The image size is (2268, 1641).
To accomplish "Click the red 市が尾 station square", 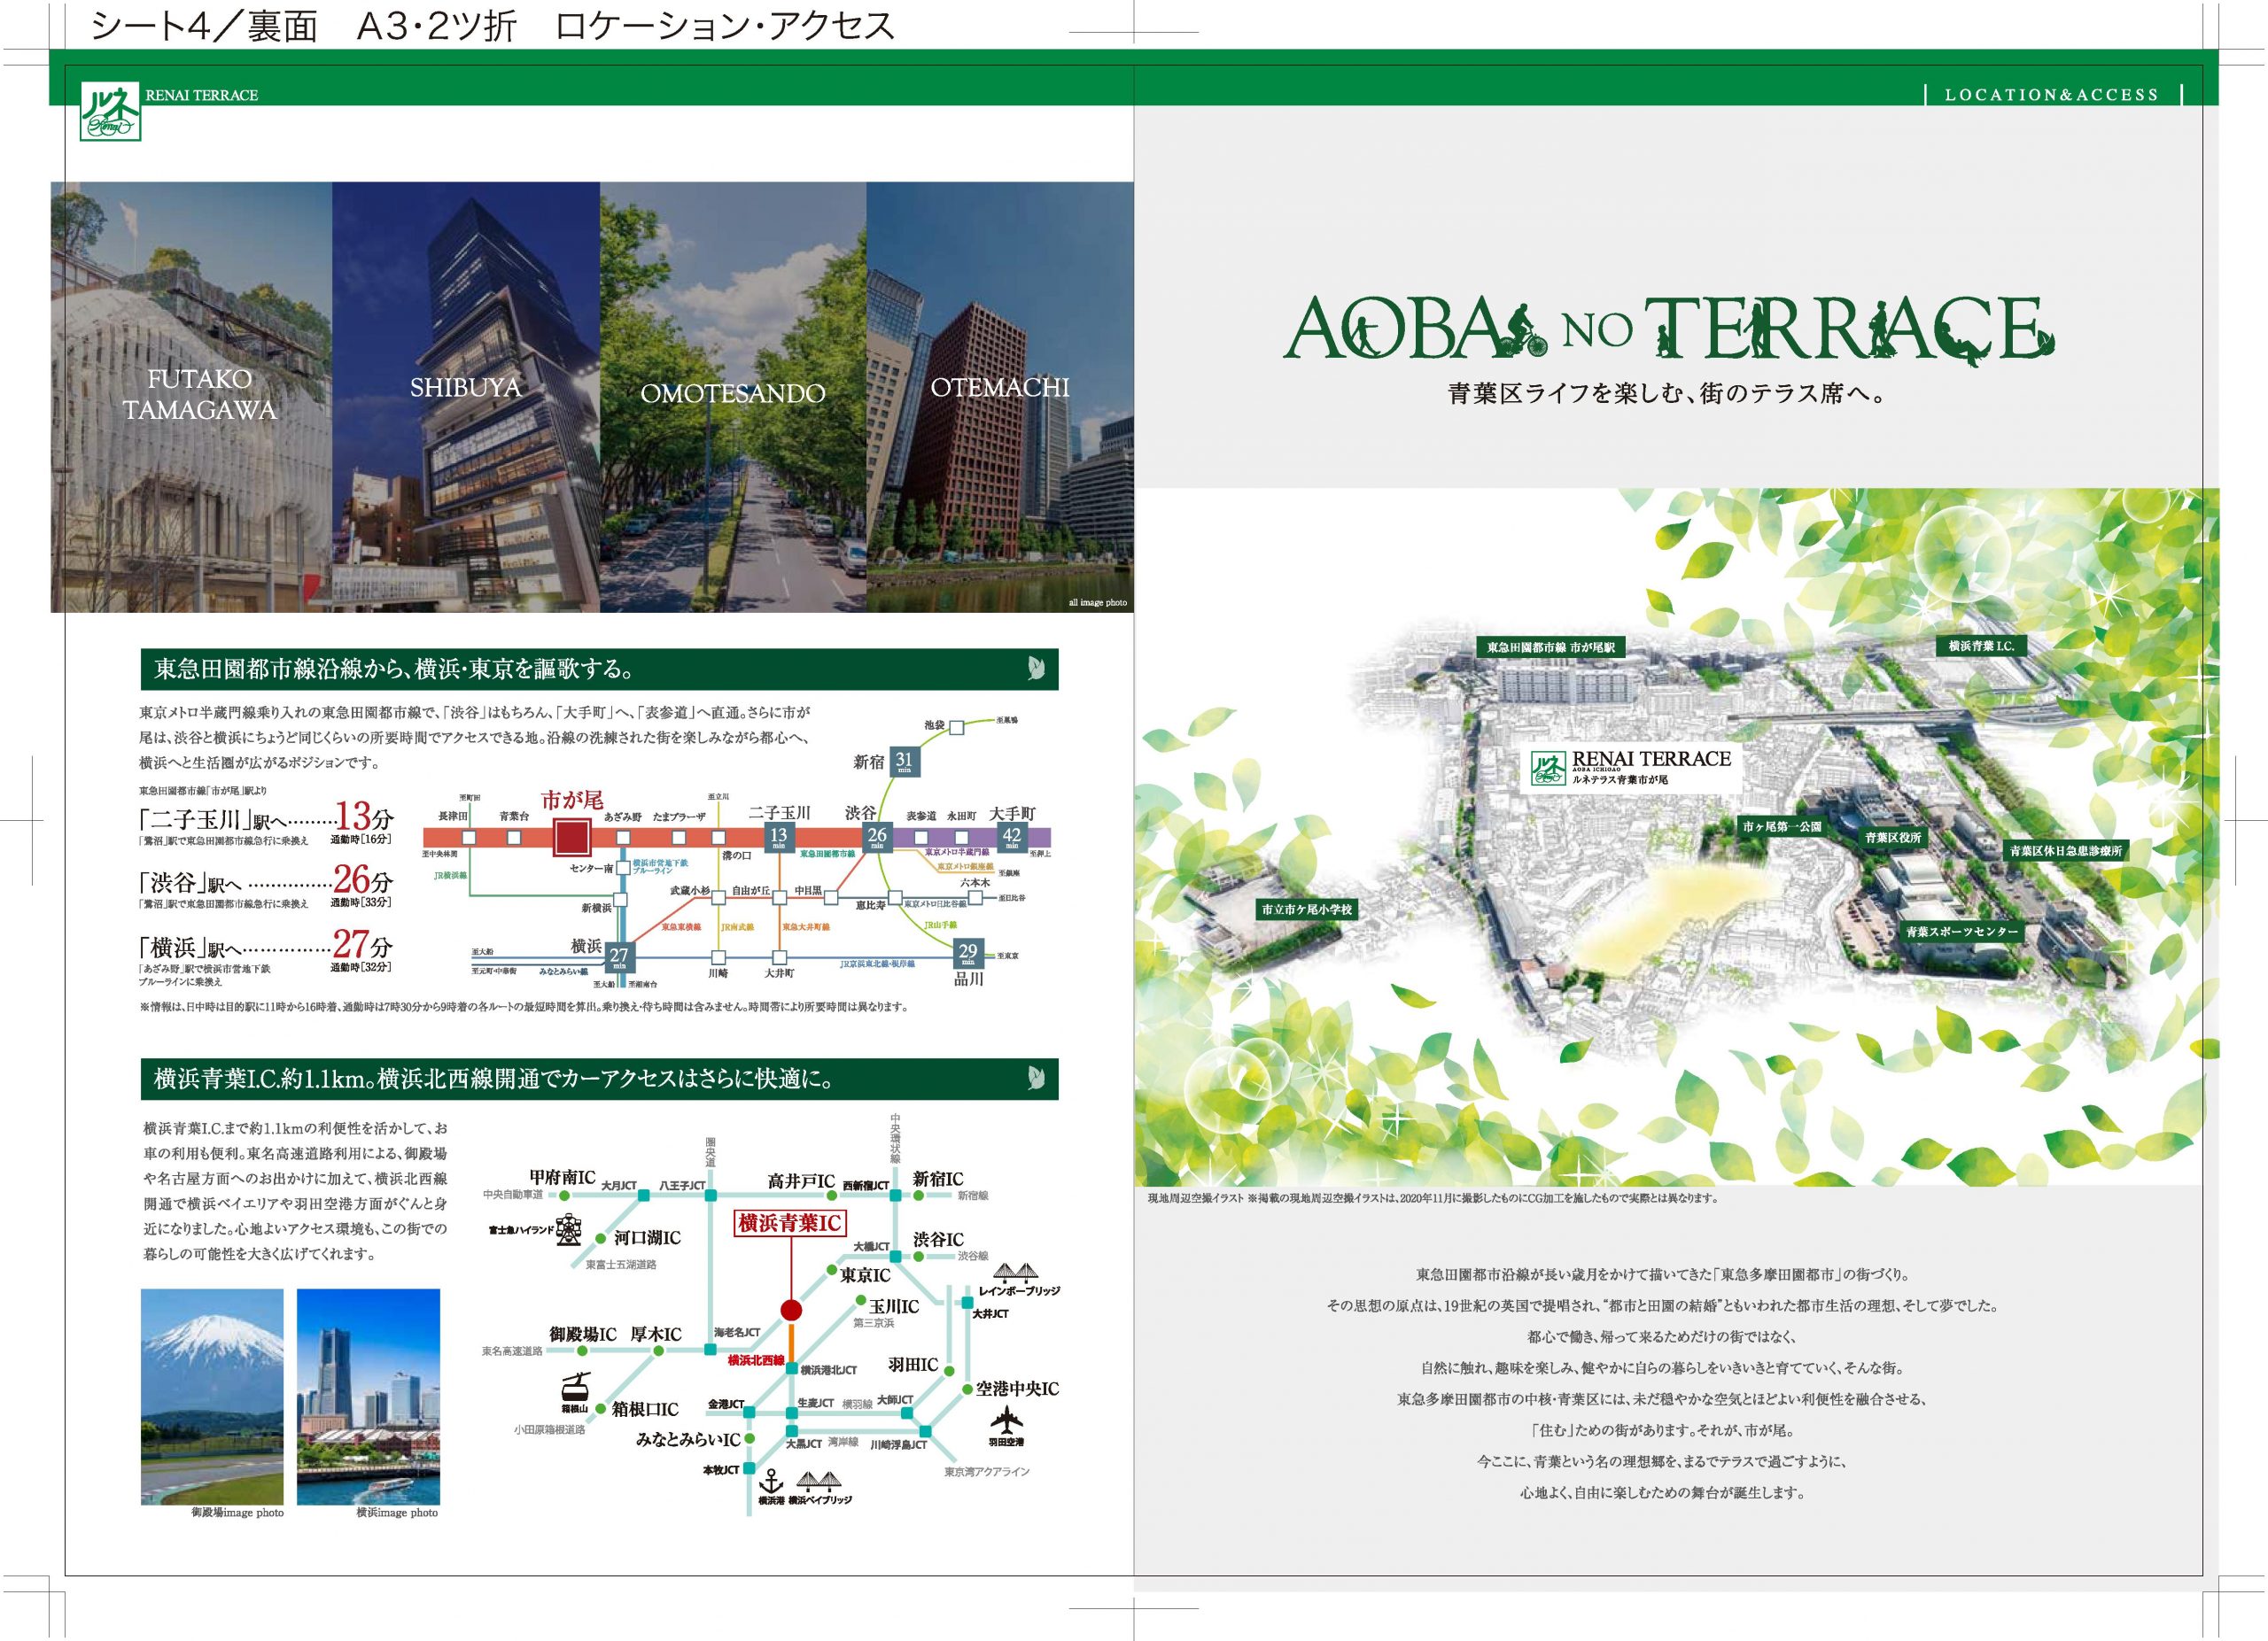I will pos(571,838).
